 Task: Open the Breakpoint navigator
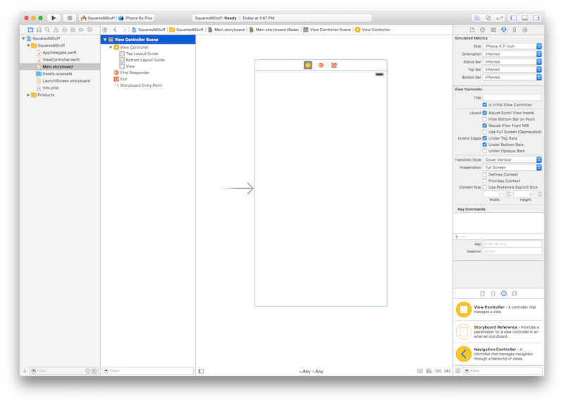[81, 30]
